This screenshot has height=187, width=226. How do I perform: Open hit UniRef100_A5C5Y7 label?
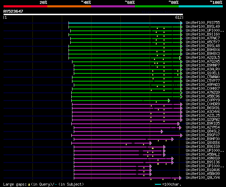click(x=203, y=42)
